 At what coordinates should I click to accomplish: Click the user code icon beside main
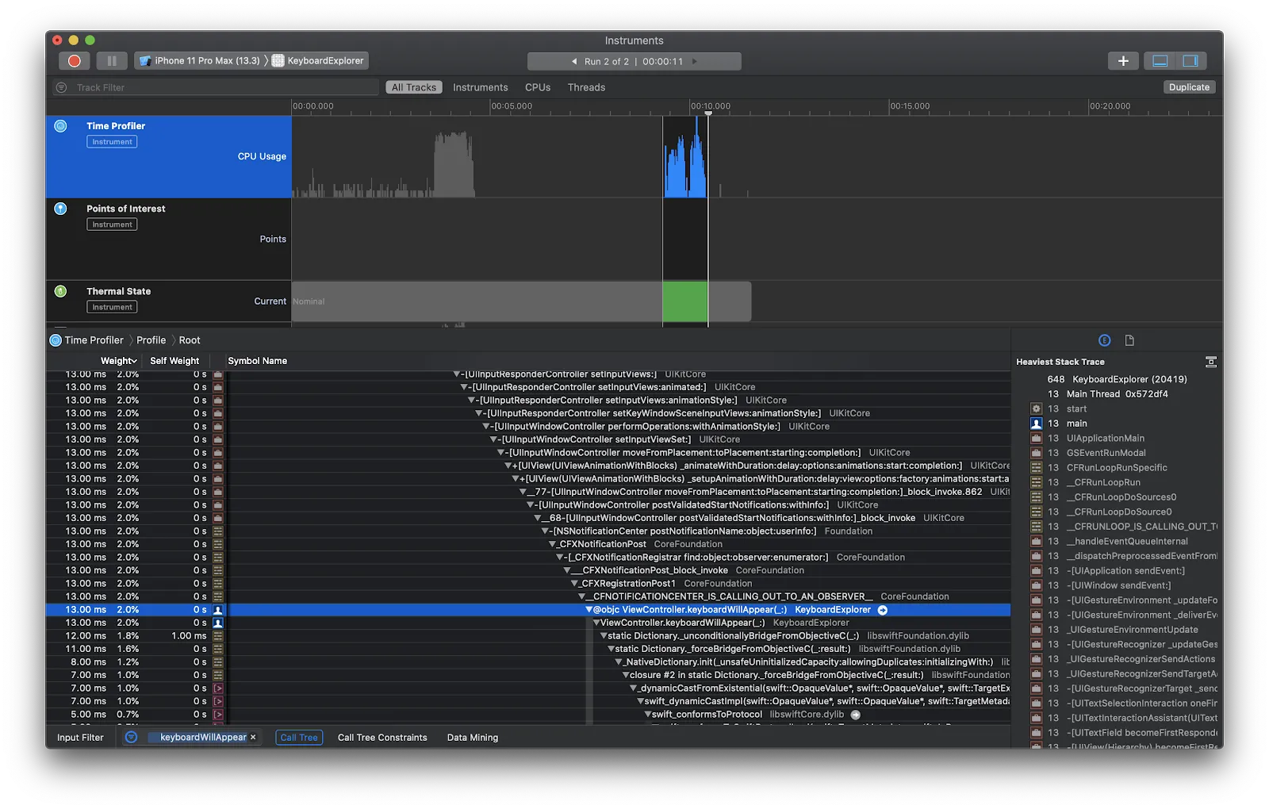coord(1036,424)
